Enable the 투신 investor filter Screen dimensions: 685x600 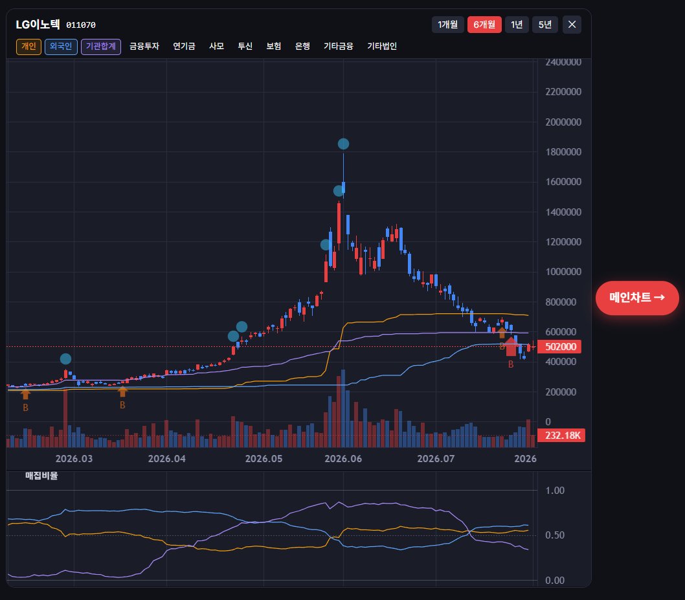click(x=245, y=47)
